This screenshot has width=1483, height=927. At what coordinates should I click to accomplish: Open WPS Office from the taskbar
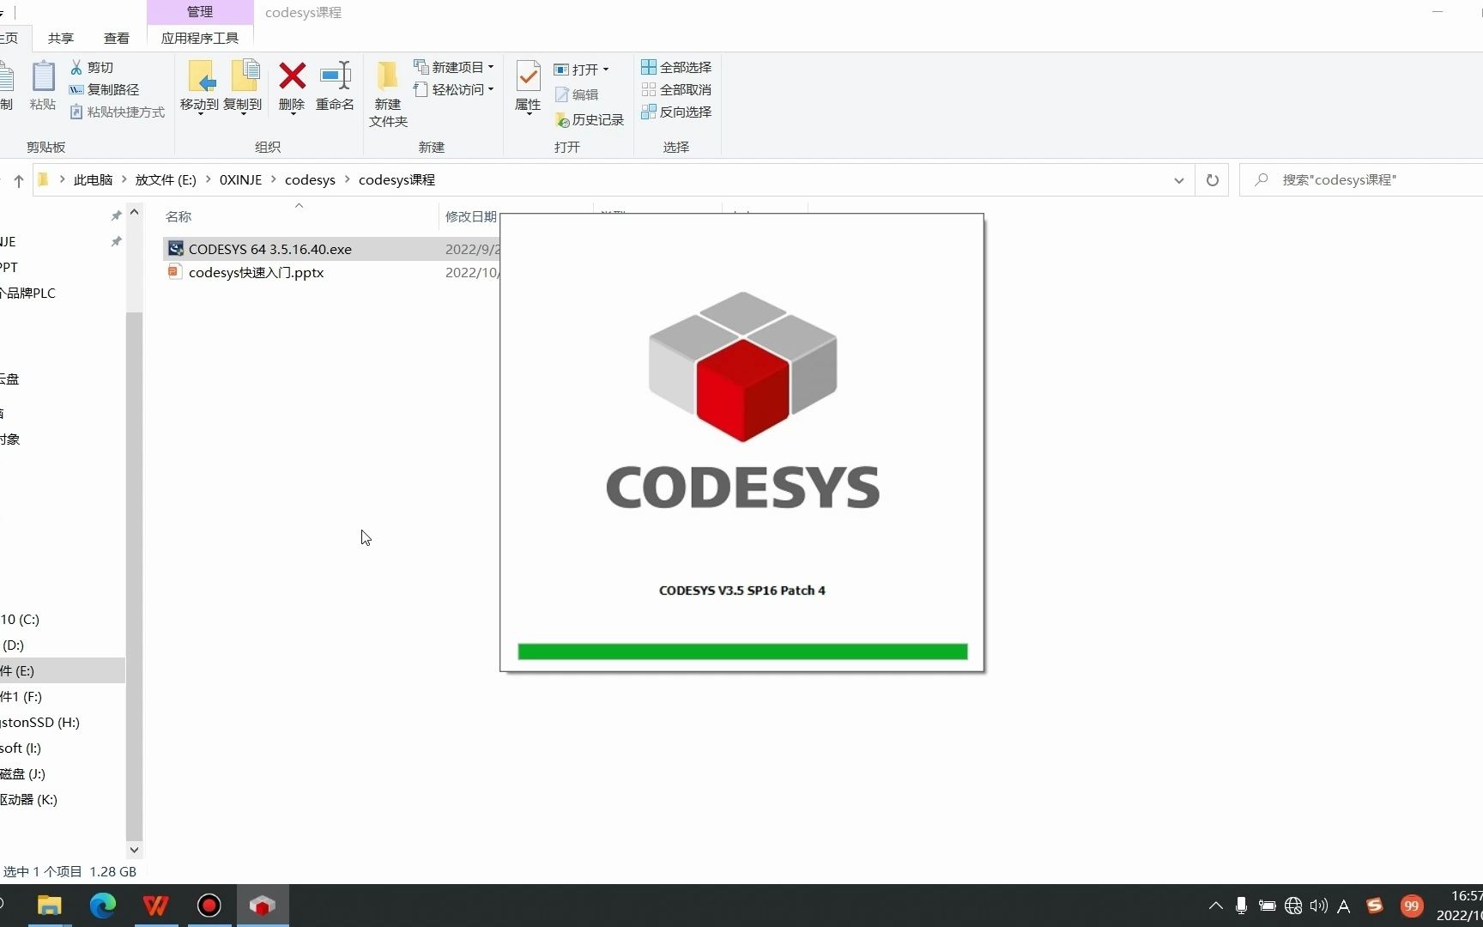click(x=156, y=906)
